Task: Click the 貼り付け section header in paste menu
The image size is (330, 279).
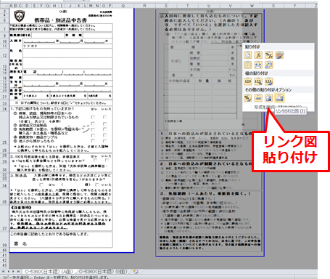Action: [x=279, y=47]
